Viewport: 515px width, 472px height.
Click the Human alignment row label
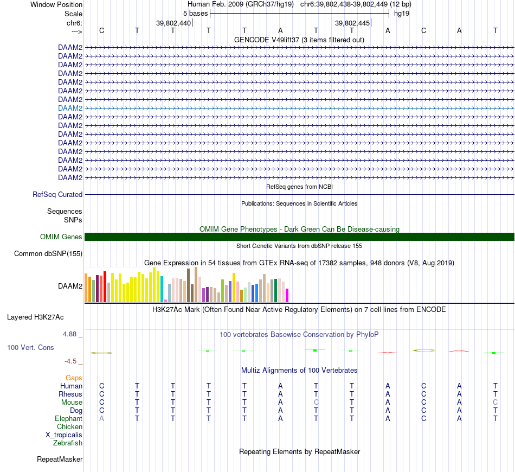tap(71, 386)
